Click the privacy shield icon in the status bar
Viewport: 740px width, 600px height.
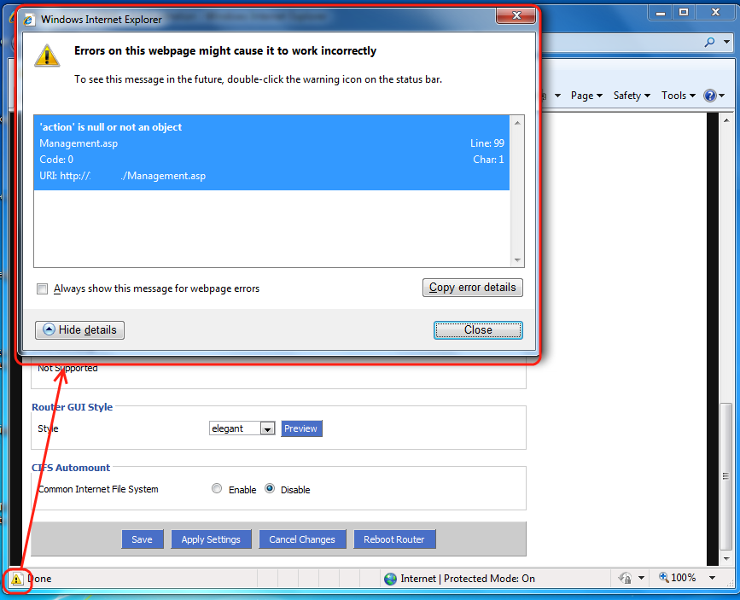[626, 578]
